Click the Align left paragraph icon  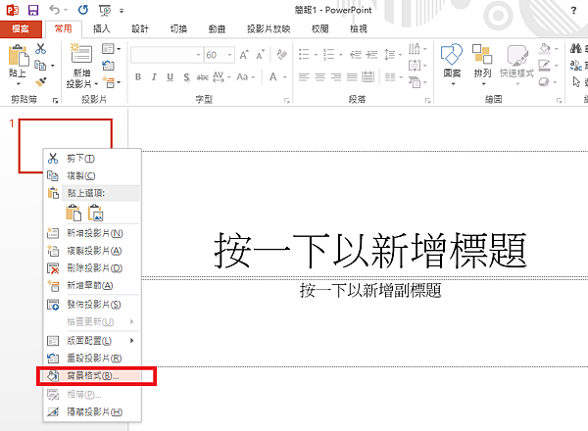pos(304,77)
